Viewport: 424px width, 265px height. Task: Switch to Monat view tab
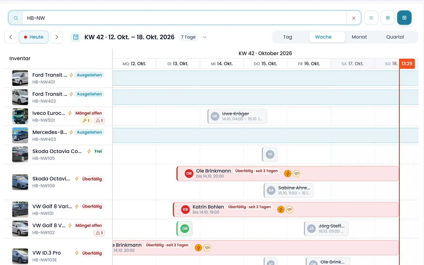359,37
